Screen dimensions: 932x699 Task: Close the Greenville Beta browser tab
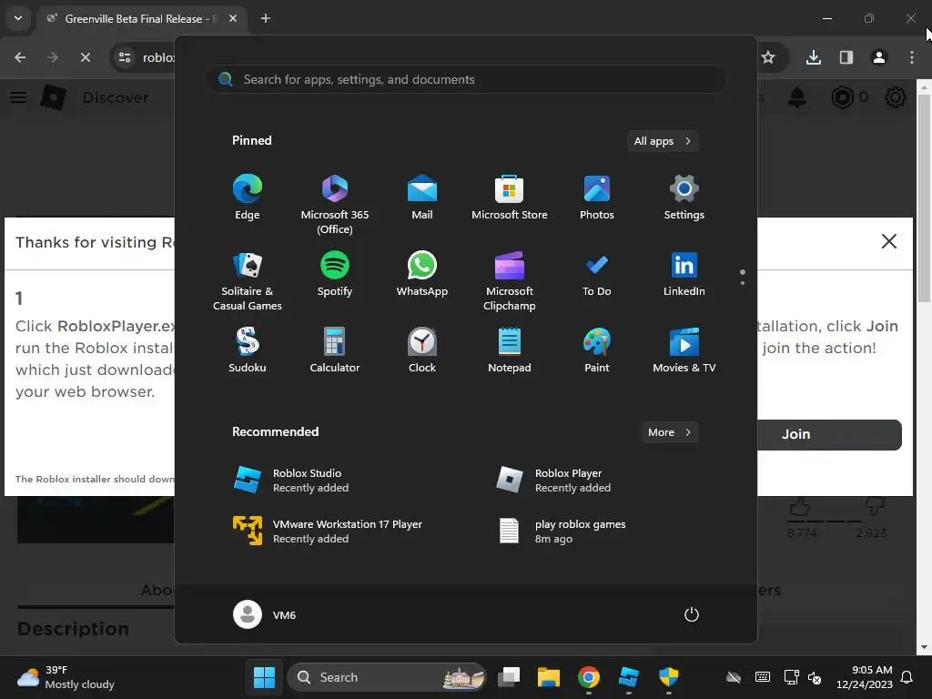(233, 18)
